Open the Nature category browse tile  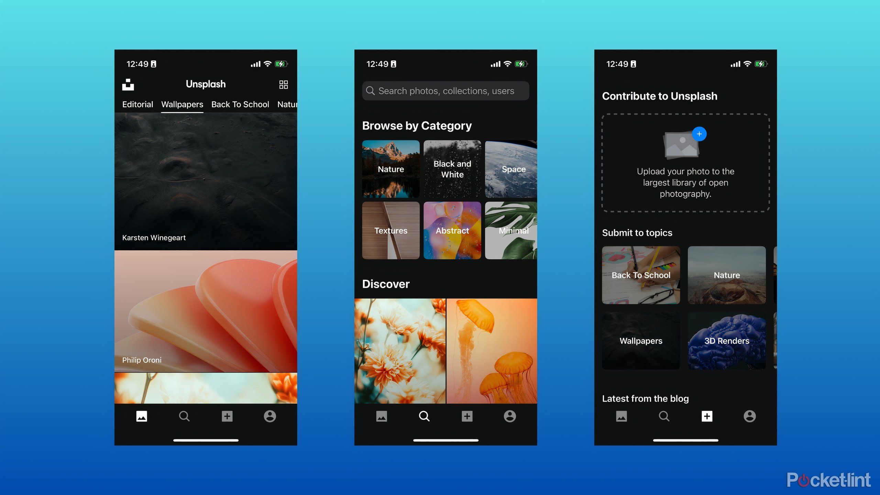point(390,169)
